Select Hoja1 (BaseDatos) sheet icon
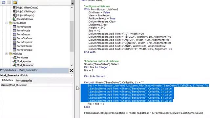Viewport: 210px width, 118px height. tap(14, 8)
